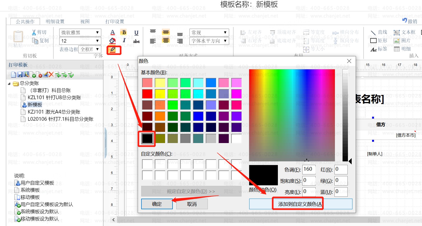This screenshot has width=422, height=226.
Task: Click the luminance slider arrow
Action: click(350, 161)
